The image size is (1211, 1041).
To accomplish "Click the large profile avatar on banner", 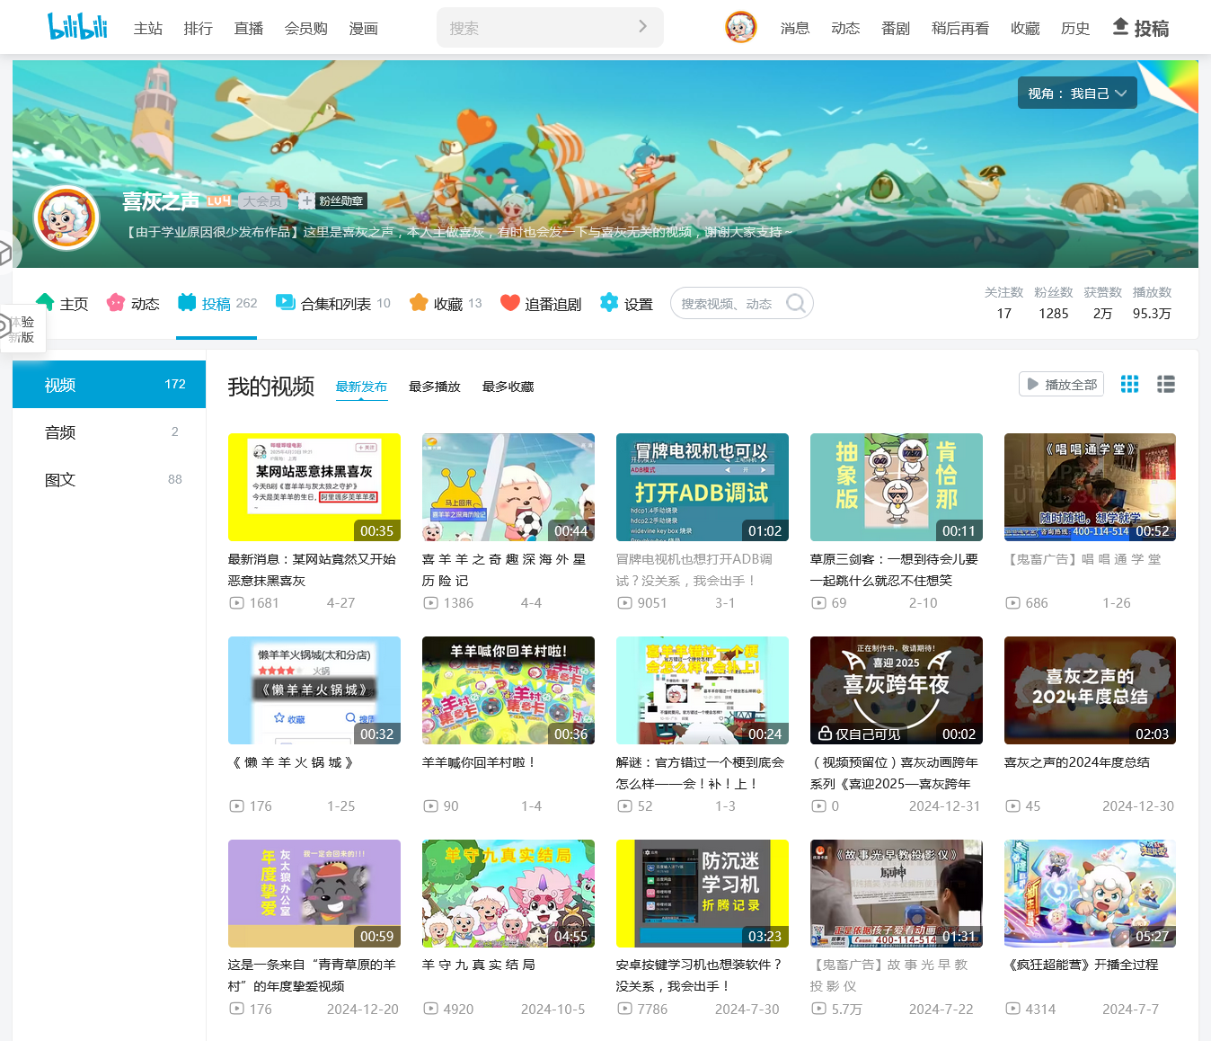I will tap(66, 218).
